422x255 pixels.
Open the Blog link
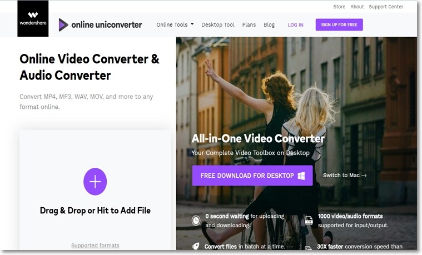(269, 25)
